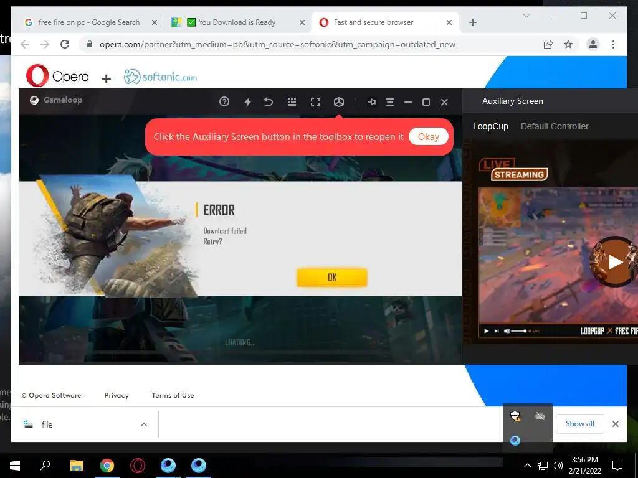The width and height of the screenshot is (638, 478).
Task: Bookmark this page with the star
Action: (x=568, y=44)
